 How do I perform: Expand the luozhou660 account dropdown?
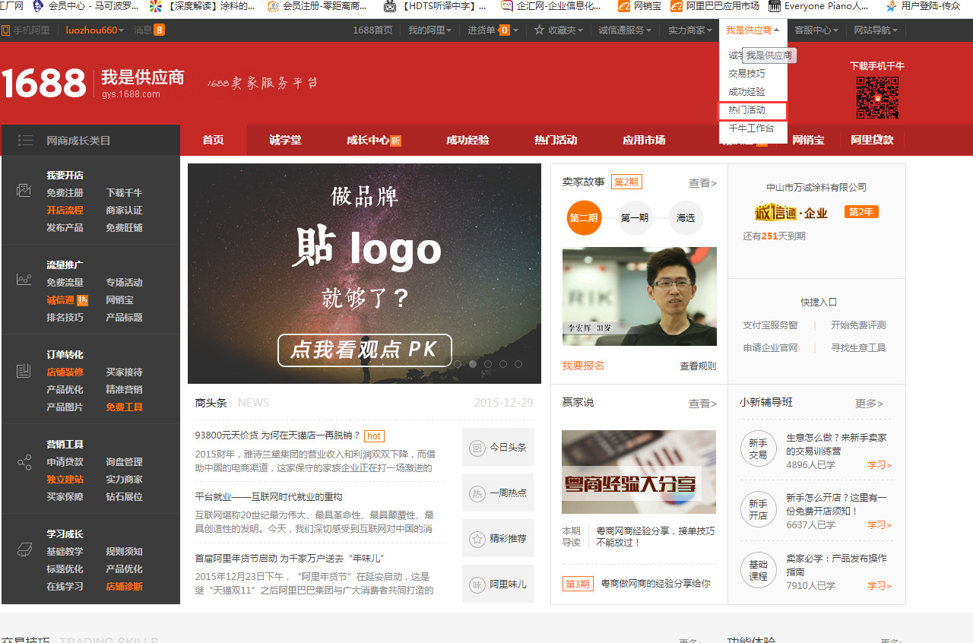click(94, 30)
